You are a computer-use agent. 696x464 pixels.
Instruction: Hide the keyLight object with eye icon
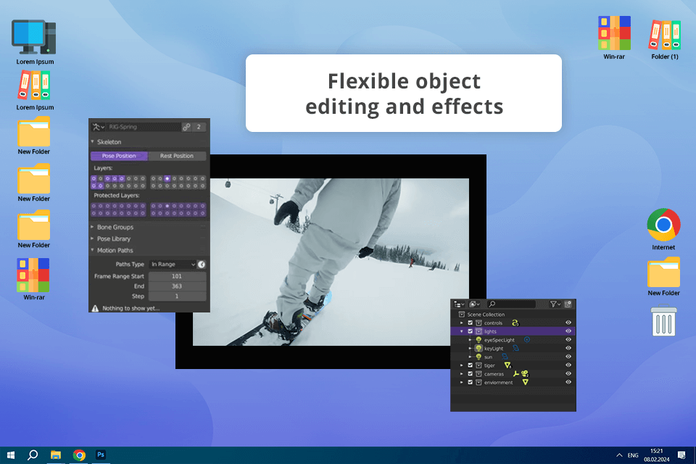pos(568,348)
